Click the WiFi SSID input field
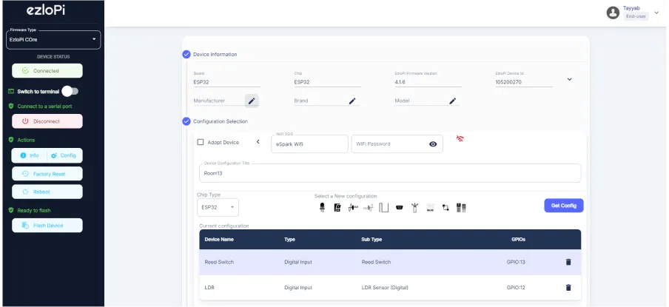669x307 pixels. [x=310, y=144]
